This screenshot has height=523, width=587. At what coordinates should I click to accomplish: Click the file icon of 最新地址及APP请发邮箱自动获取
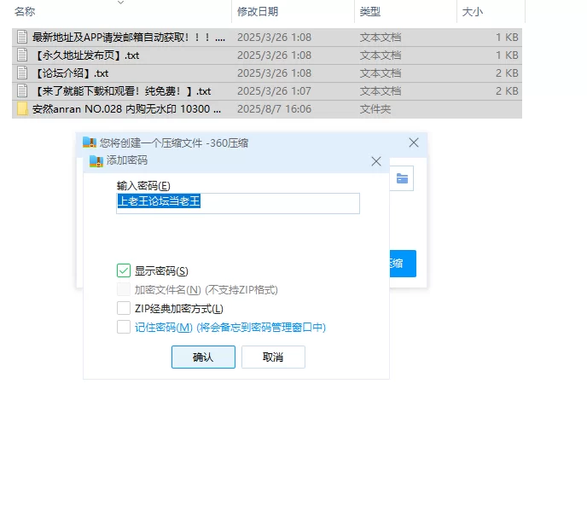pyautogui.click(x=22, y=37)
